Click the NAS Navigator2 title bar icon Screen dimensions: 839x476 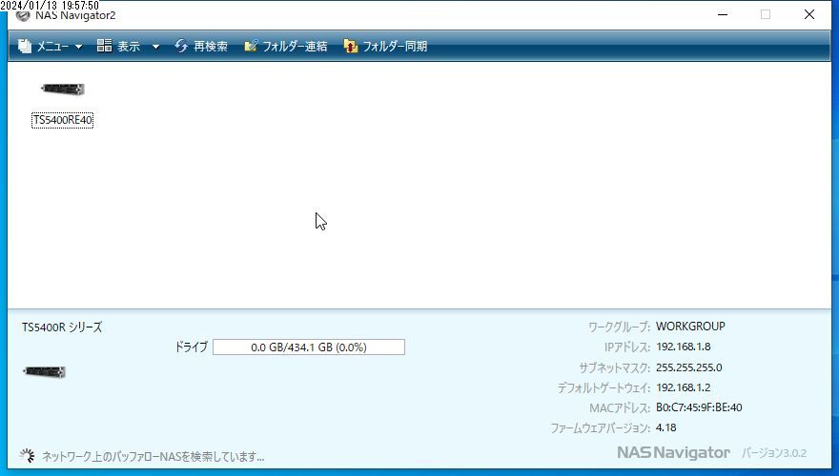pos(23,16)
